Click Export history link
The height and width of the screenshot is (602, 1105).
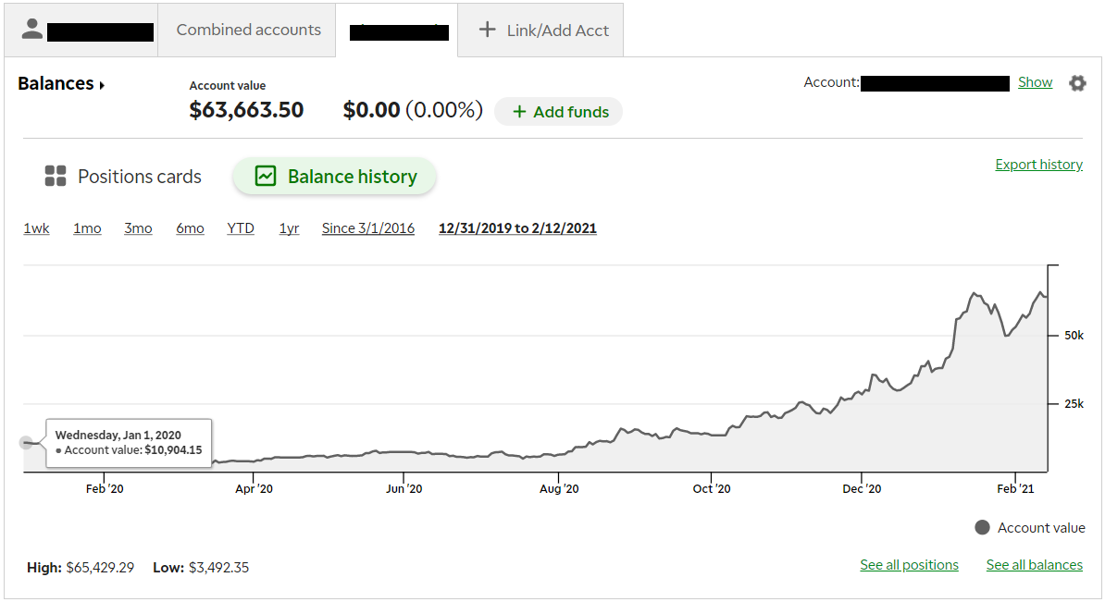[1038, 165]
